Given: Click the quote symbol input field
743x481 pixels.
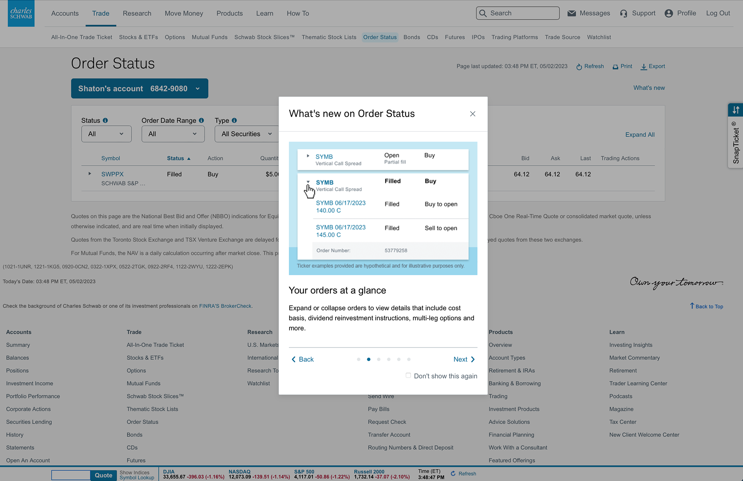Looking at the screenshot, I should pyautogui.click(x=71, y=475).
